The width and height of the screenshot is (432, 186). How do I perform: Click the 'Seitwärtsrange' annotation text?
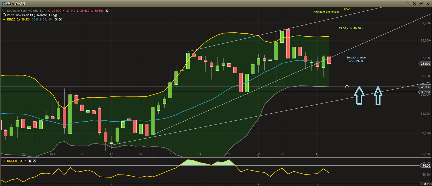(x=356, y=58)
